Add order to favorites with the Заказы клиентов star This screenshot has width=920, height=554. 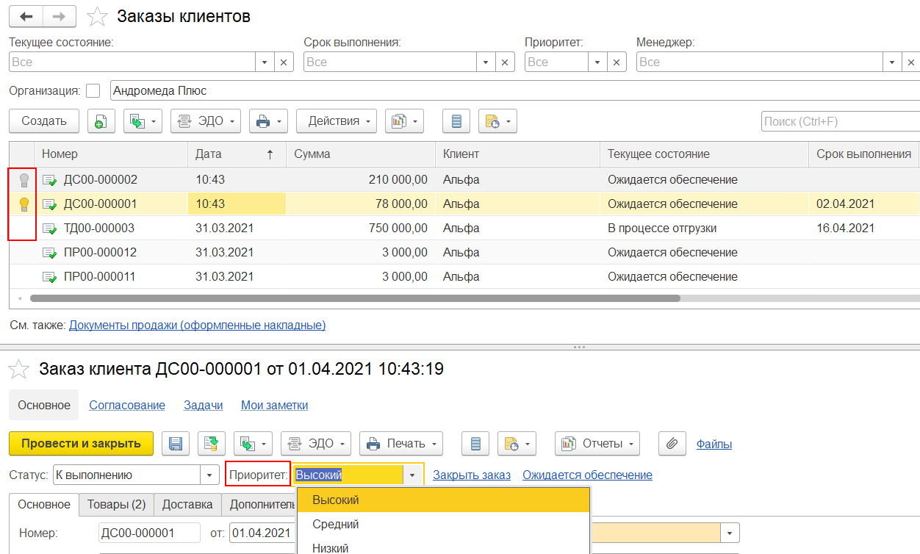point(96,16)
